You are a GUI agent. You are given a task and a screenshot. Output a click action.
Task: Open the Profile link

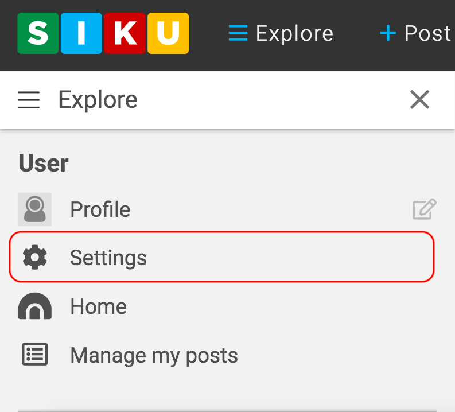point(100,209)
